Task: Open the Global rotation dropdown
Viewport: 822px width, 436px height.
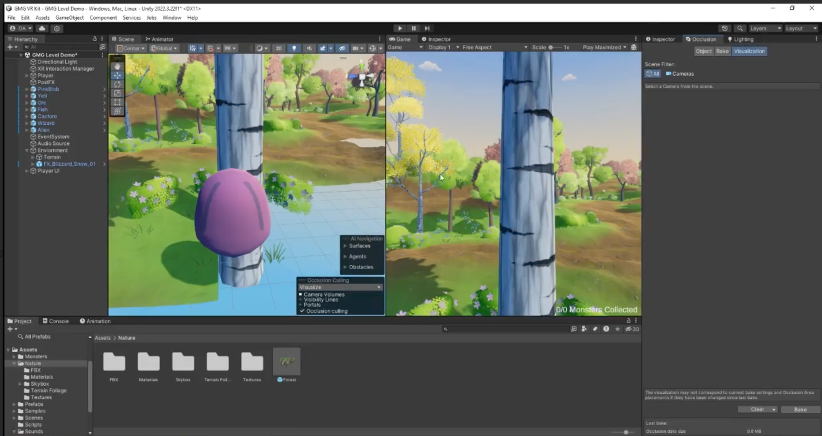Action: [x=164, y=48]
